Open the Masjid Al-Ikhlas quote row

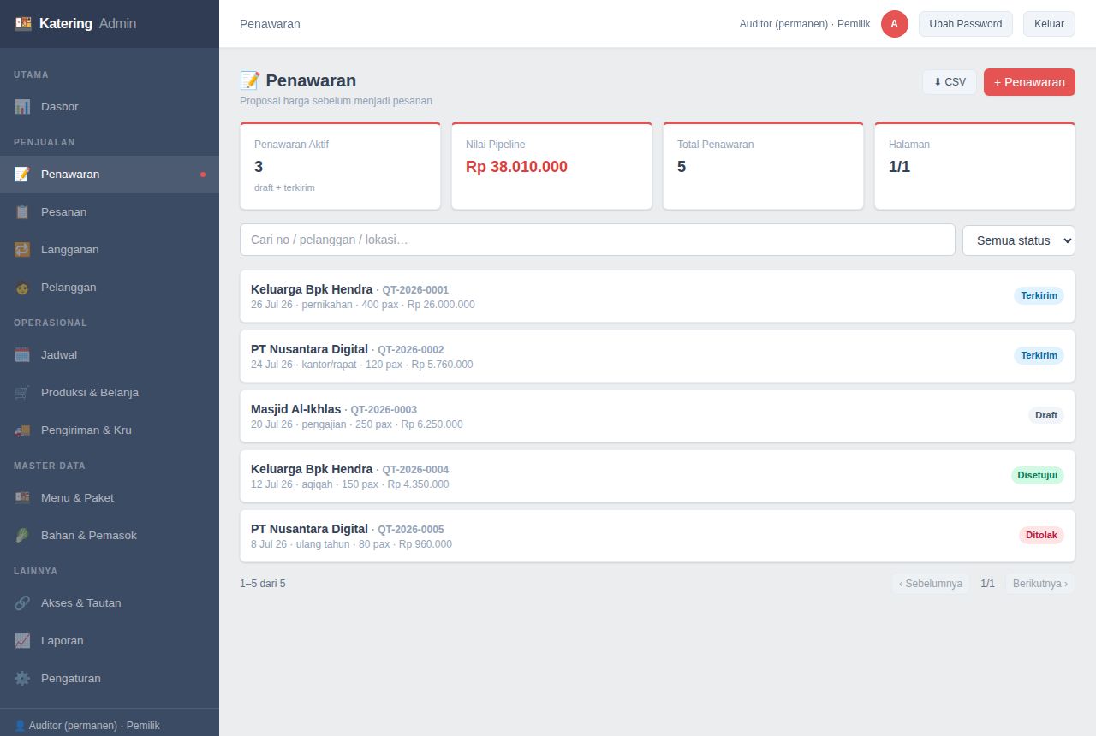658,416
